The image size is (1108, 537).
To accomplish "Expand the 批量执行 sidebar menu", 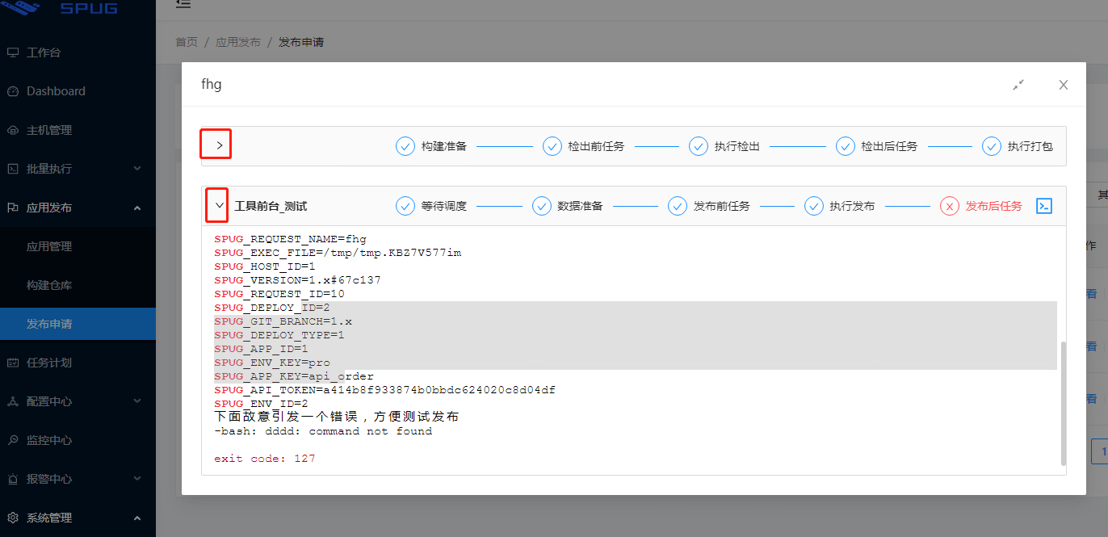I will coord(78,169).
